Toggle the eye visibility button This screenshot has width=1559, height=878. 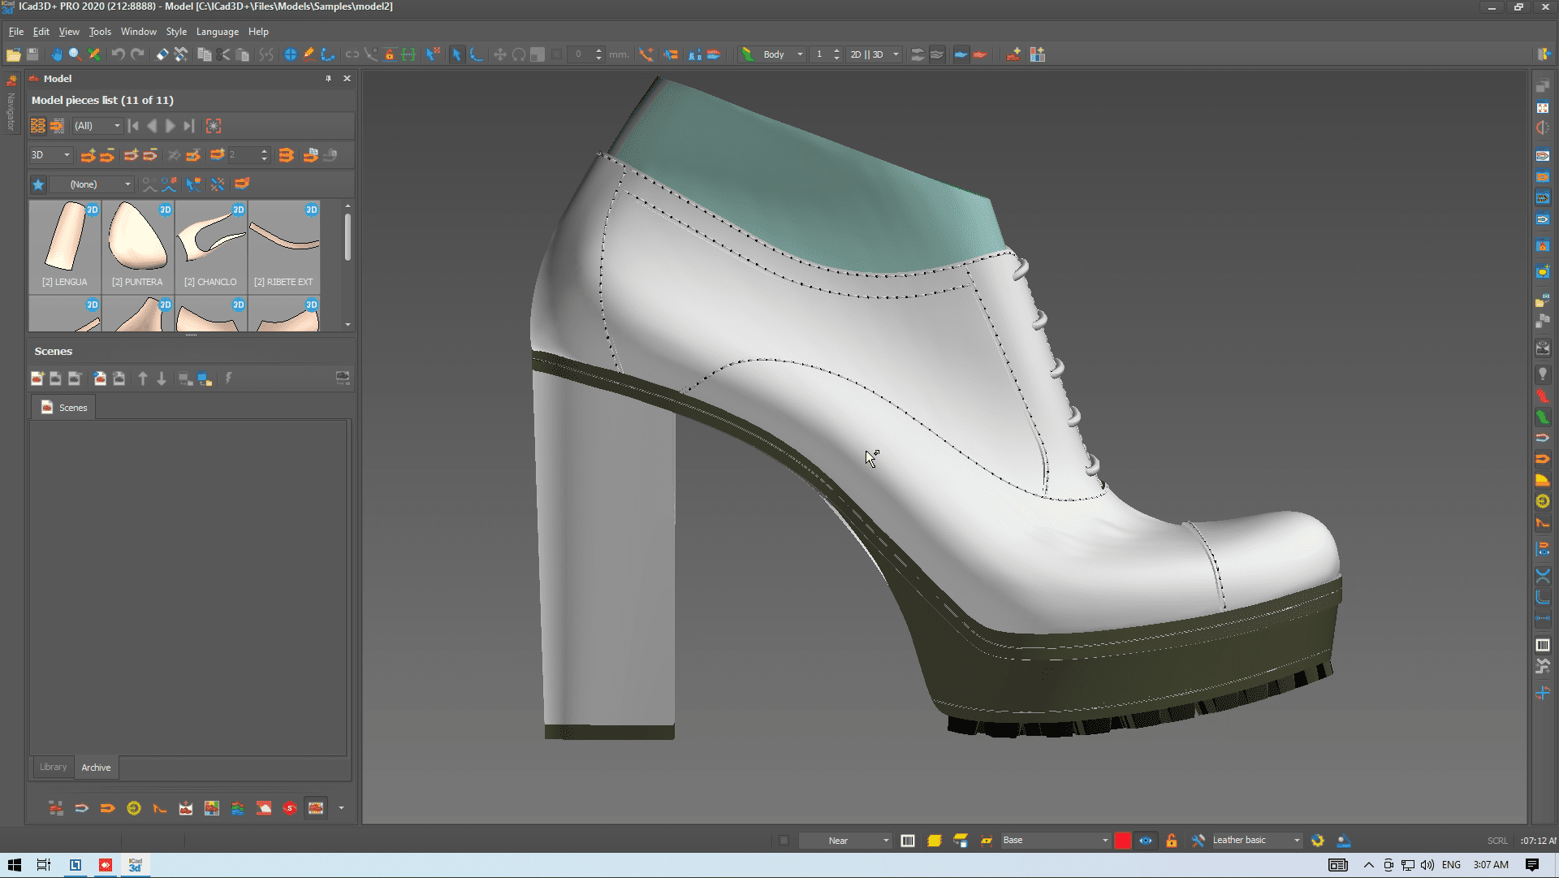pyautogui.click(x=1145, y=841)
